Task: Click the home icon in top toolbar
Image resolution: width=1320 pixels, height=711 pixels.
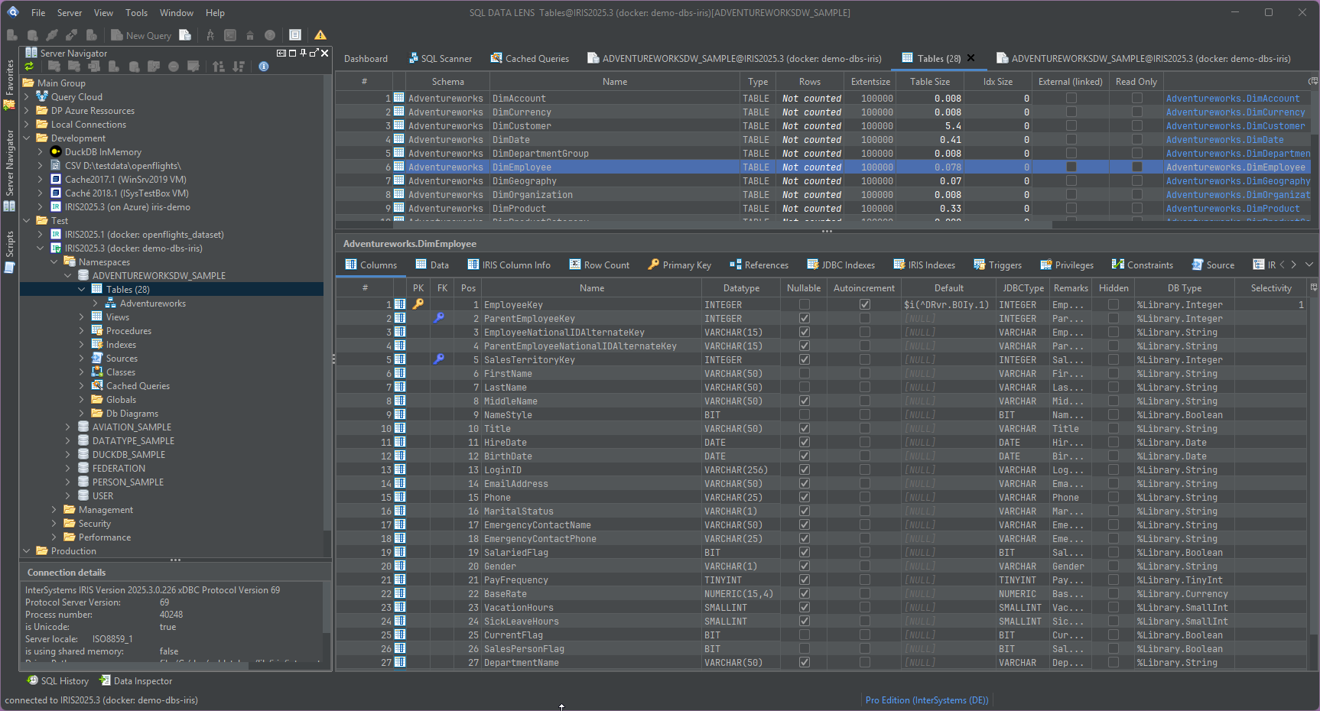Action: pos(250,35)
